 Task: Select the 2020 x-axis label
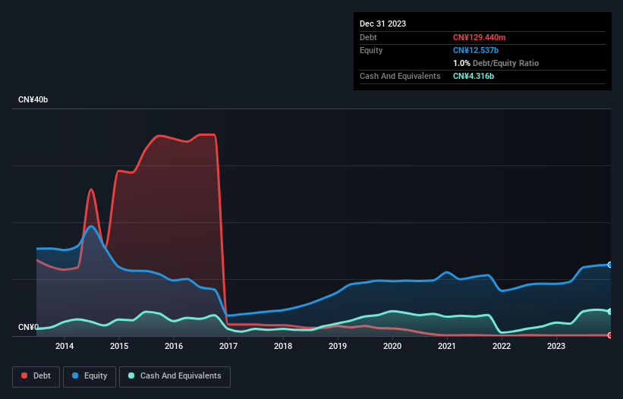point(392,346)
